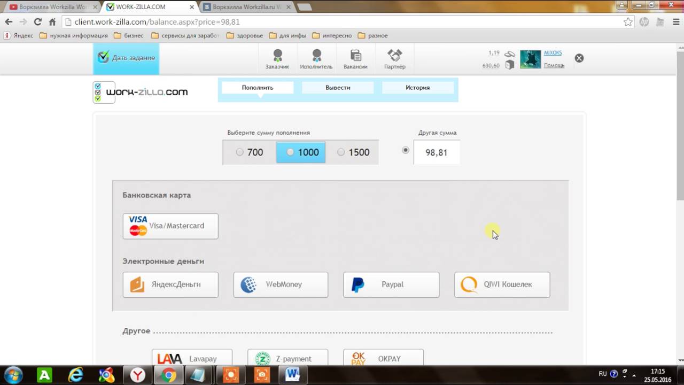Screen dimensions: 684x385
Task: Open Microsoft Word from taskbar
Action: pyautogui.click(x=292, y=375)
